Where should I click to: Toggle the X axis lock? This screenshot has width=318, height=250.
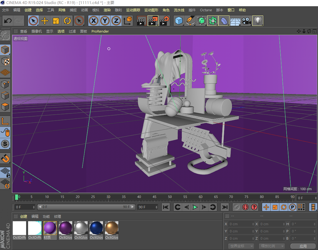93,21
